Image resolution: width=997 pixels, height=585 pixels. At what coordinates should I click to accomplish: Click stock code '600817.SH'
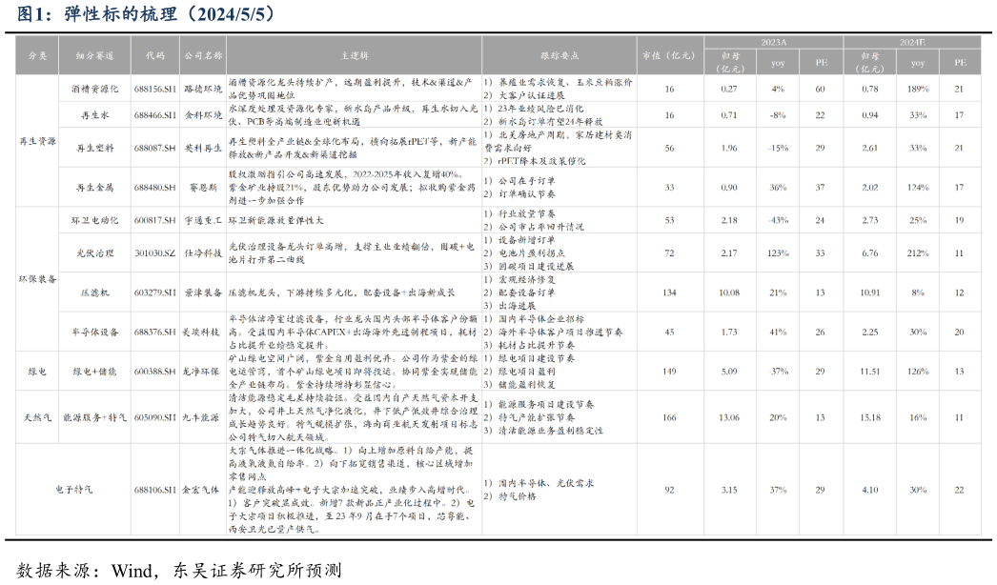[154, 220]
